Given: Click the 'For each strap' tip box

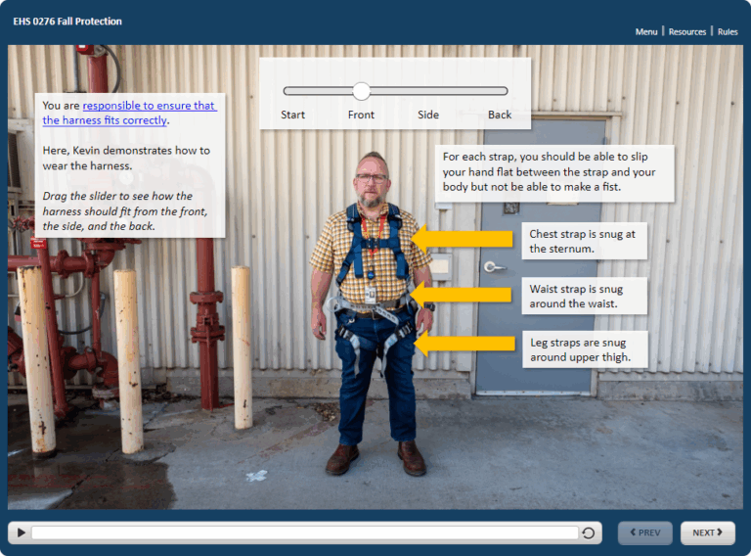Looking at the screenshot, I should coord(554,171).
